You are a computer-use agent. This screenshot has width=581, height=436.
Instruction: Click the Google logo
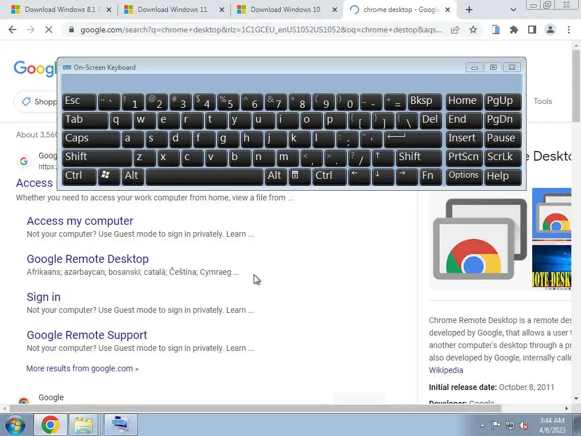(x=35, y=69)
